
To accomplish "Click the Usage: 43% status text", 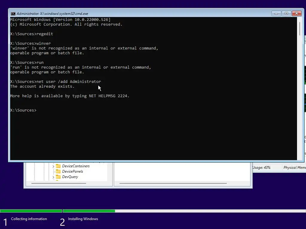I will tap(261, 168).
